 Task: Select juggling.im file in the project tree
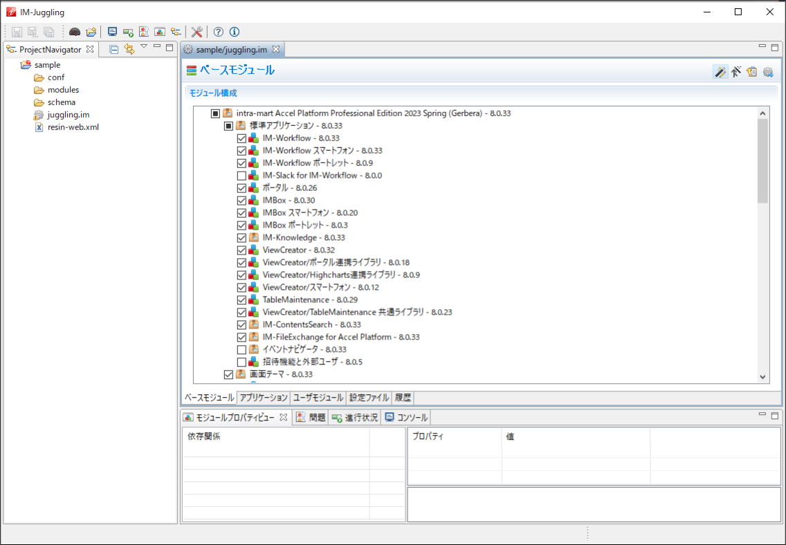point(68,115)
